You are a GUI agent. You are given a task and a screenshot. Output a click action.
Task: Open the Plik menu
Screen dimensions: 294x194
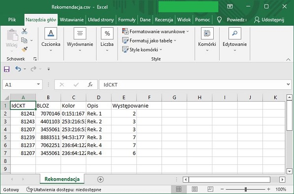click(12, 20)
